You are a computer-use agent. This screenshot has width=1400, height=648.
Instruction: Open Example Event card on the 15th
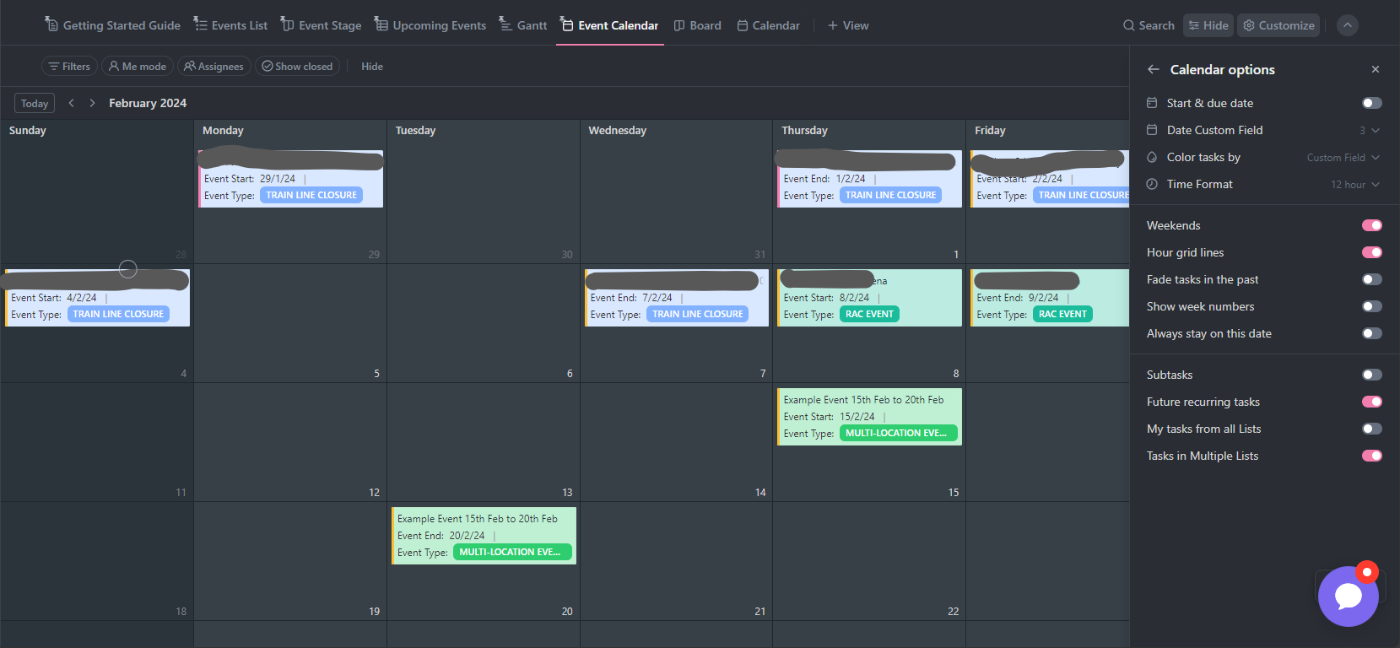tap(869, 417)
